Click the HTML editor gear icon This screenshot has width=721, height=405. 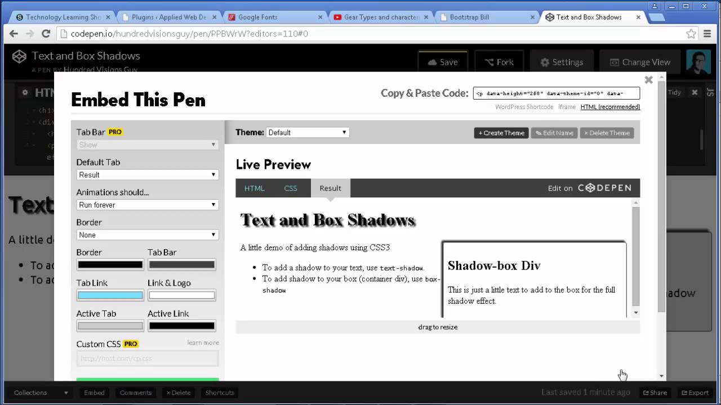click(x=25, y=92)
